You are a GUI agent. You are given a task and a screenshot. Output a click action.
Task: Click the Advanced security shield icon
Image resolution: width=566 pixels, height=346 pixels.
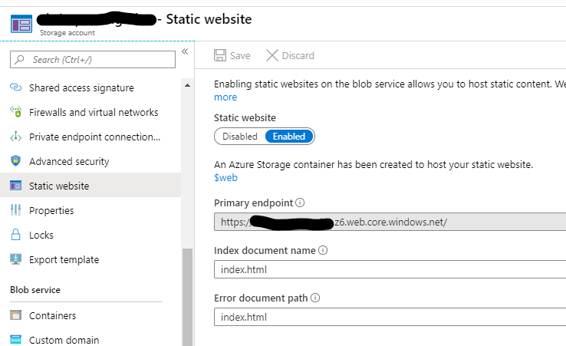click(15, 161)
